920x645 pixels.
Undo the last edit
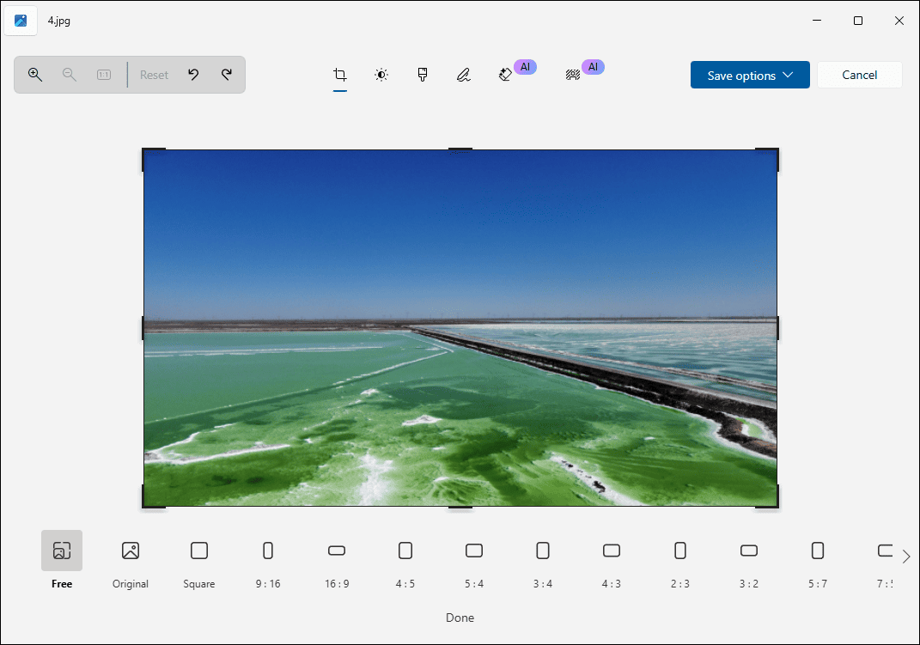coord(193,75)
